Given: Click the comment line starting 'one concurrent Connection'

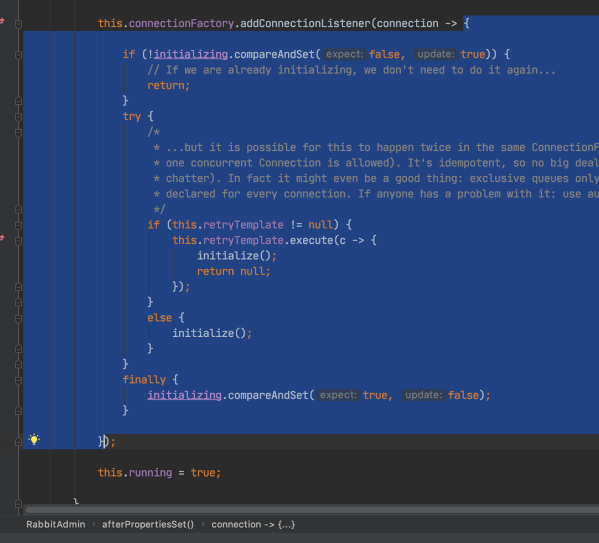Looking at the screenshot, I should [376, 163].
